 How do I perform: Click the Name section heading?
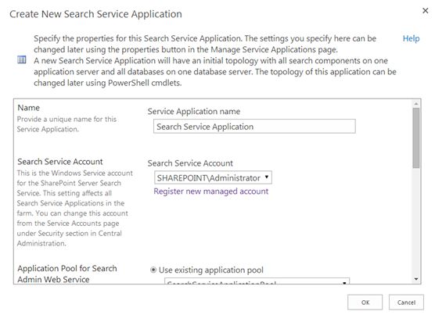point(29,108)
